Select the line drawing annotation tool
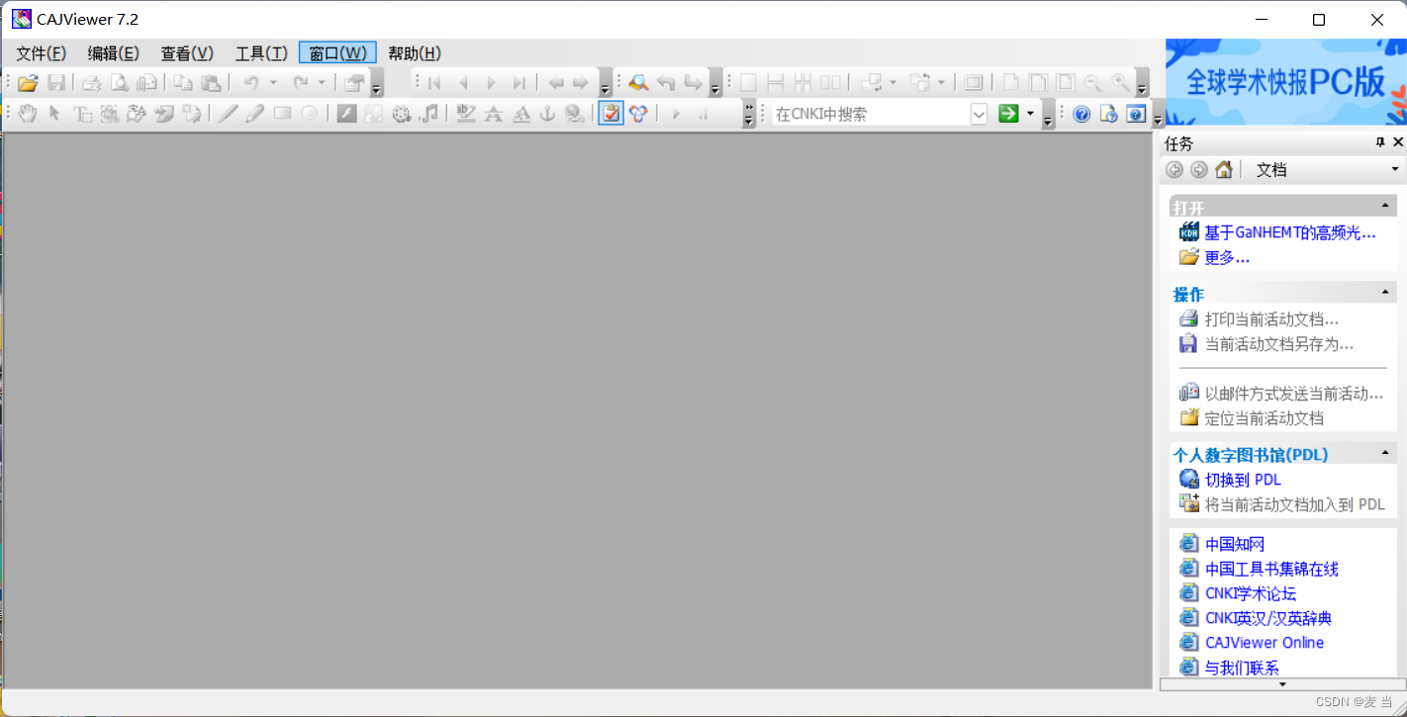 click(228, 114)
